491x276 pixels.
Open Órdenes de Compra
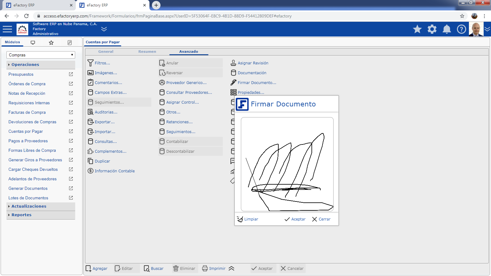(27, 84)
